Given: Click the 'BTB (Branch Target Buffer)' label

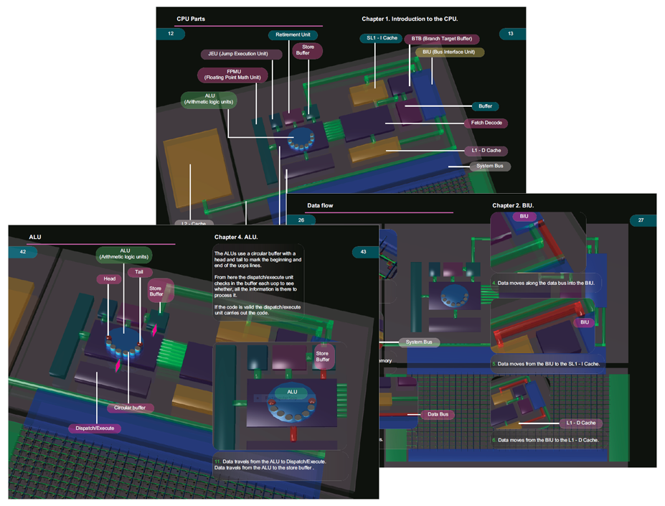Looking at the screenshot, I should (441, 39).
